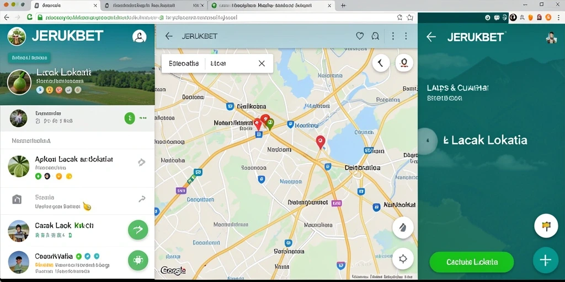
Task: Click in the browser address bar
Action: [216, 17]
